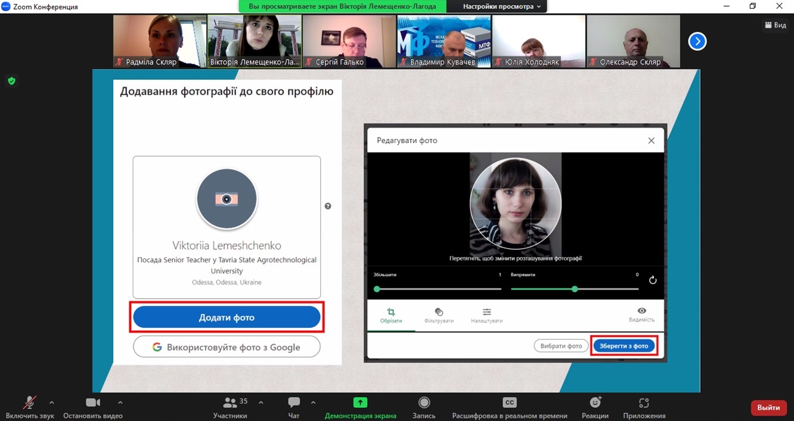Open the Вид layout menu
The height and width of the screenshot is (421, 794).
tap(776, 25)
